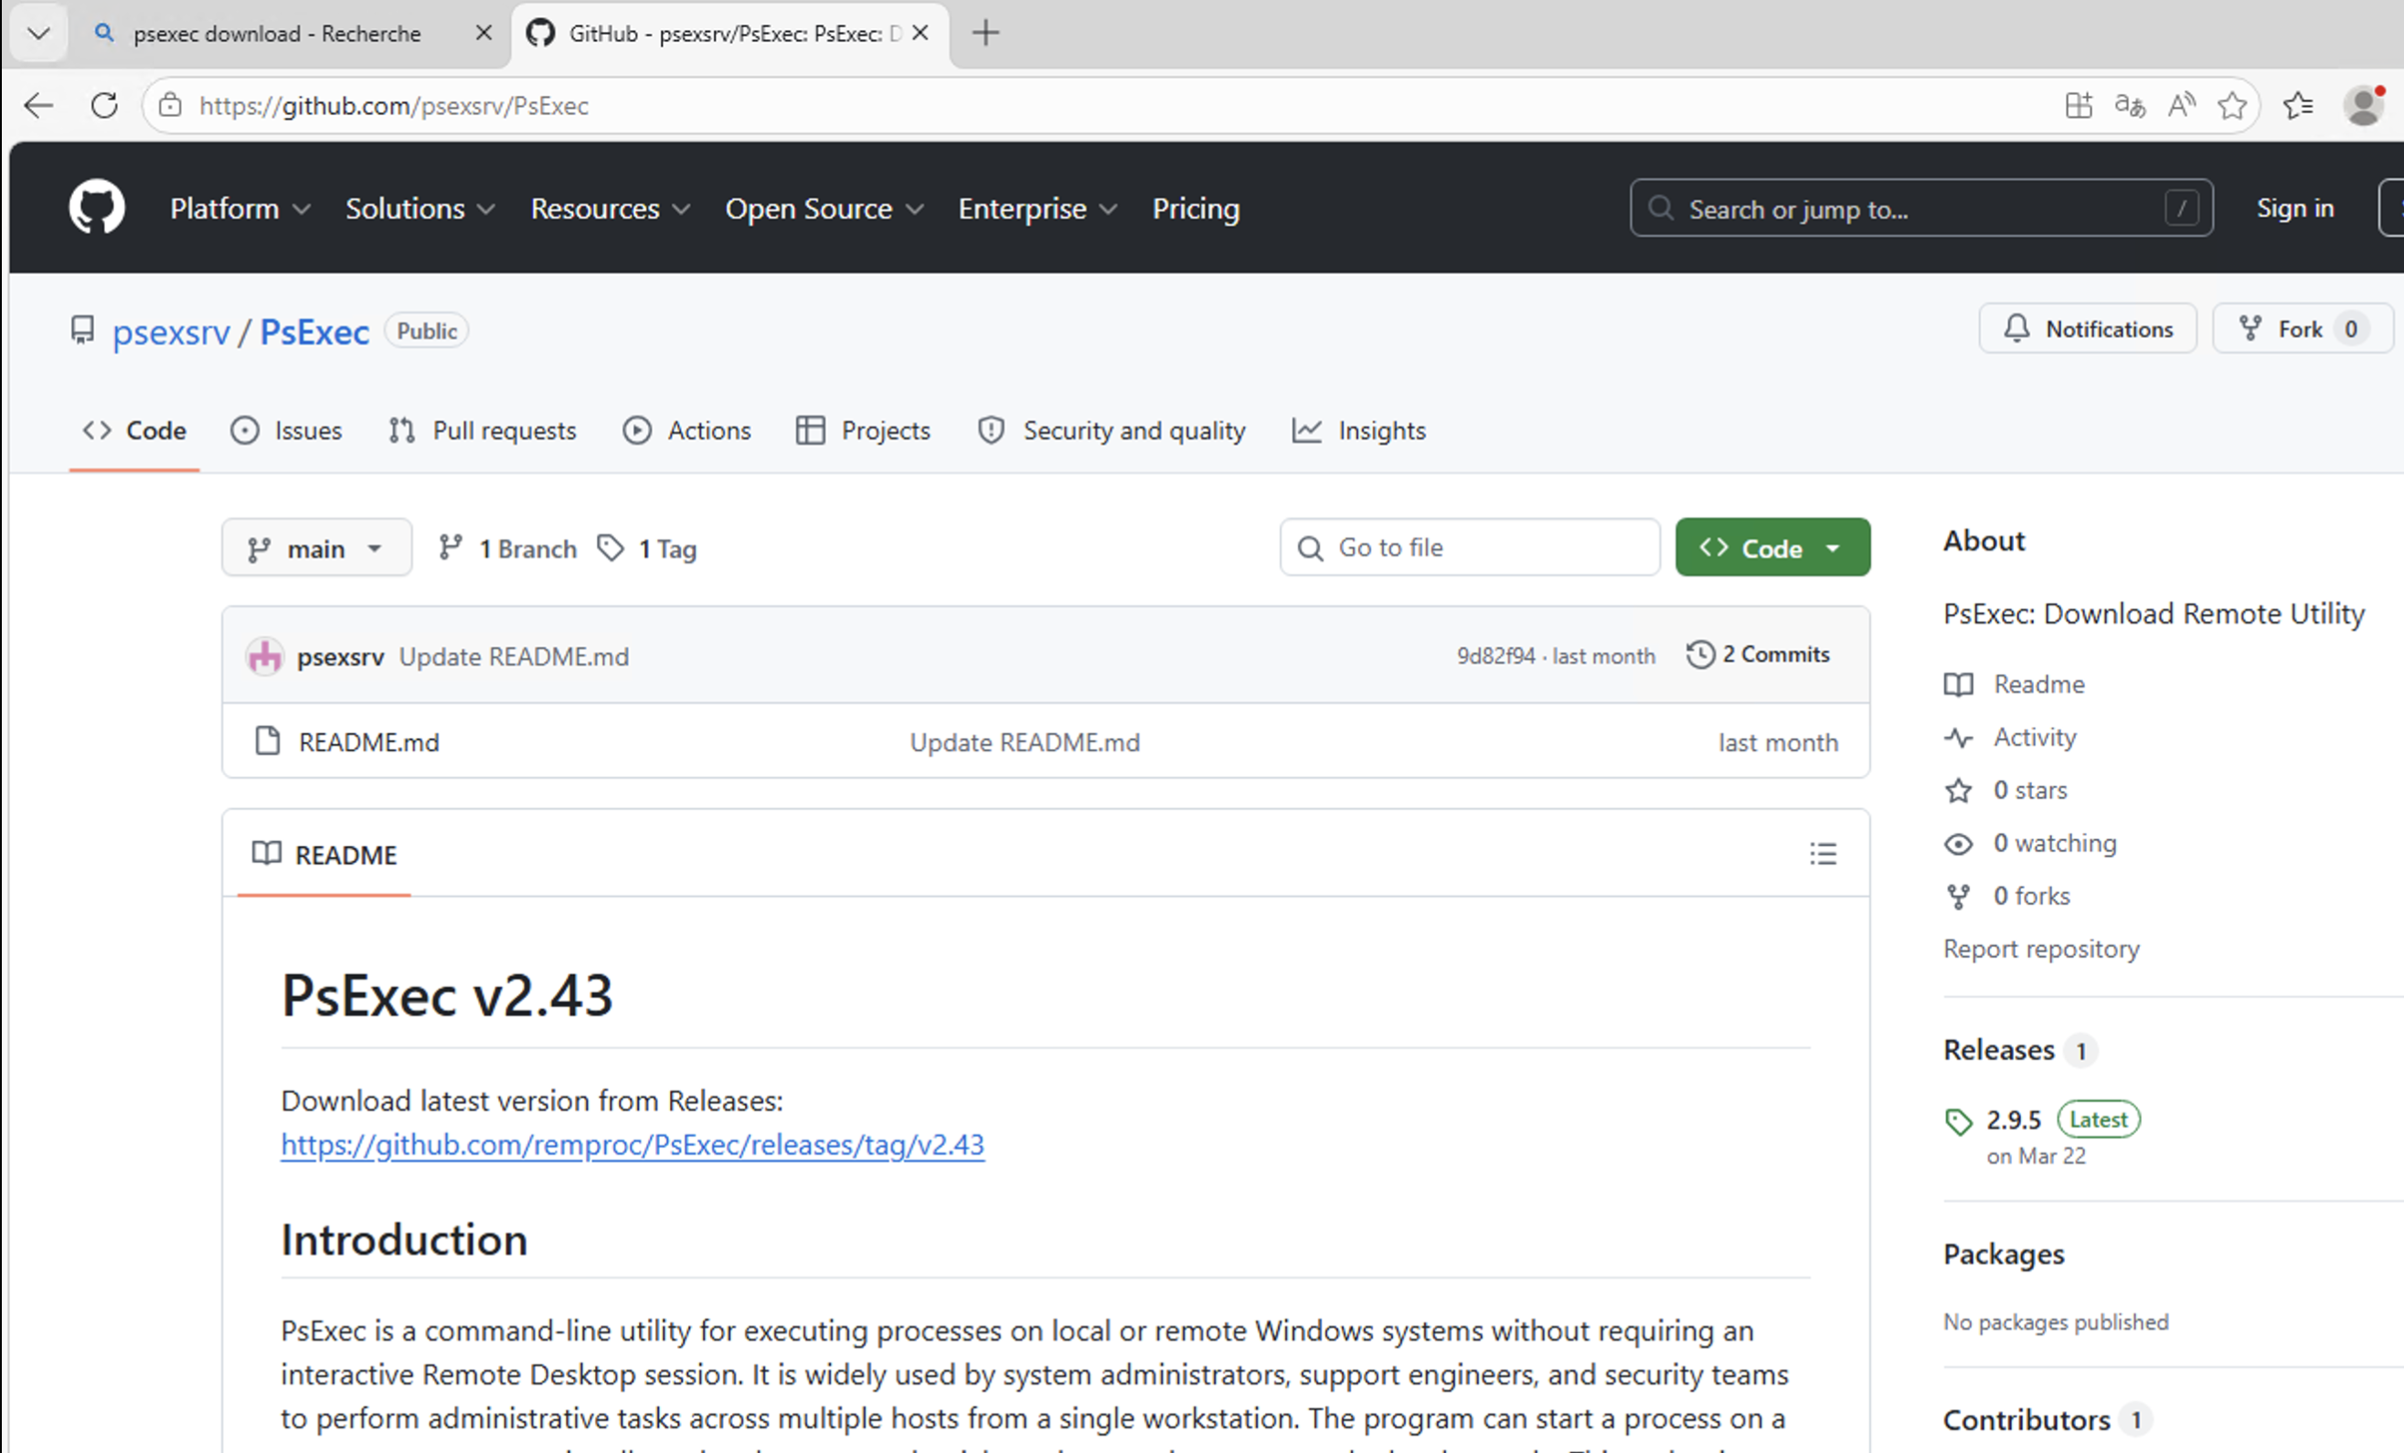The height and width of the screenshot is (1453, 2404).
Task: Open the Projects tab
Action: click(864, 430)
